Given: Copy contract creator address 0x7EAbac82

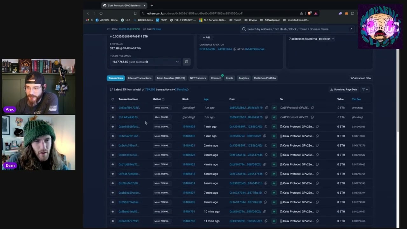Looking at the screenshot, I should click(235, 49).
